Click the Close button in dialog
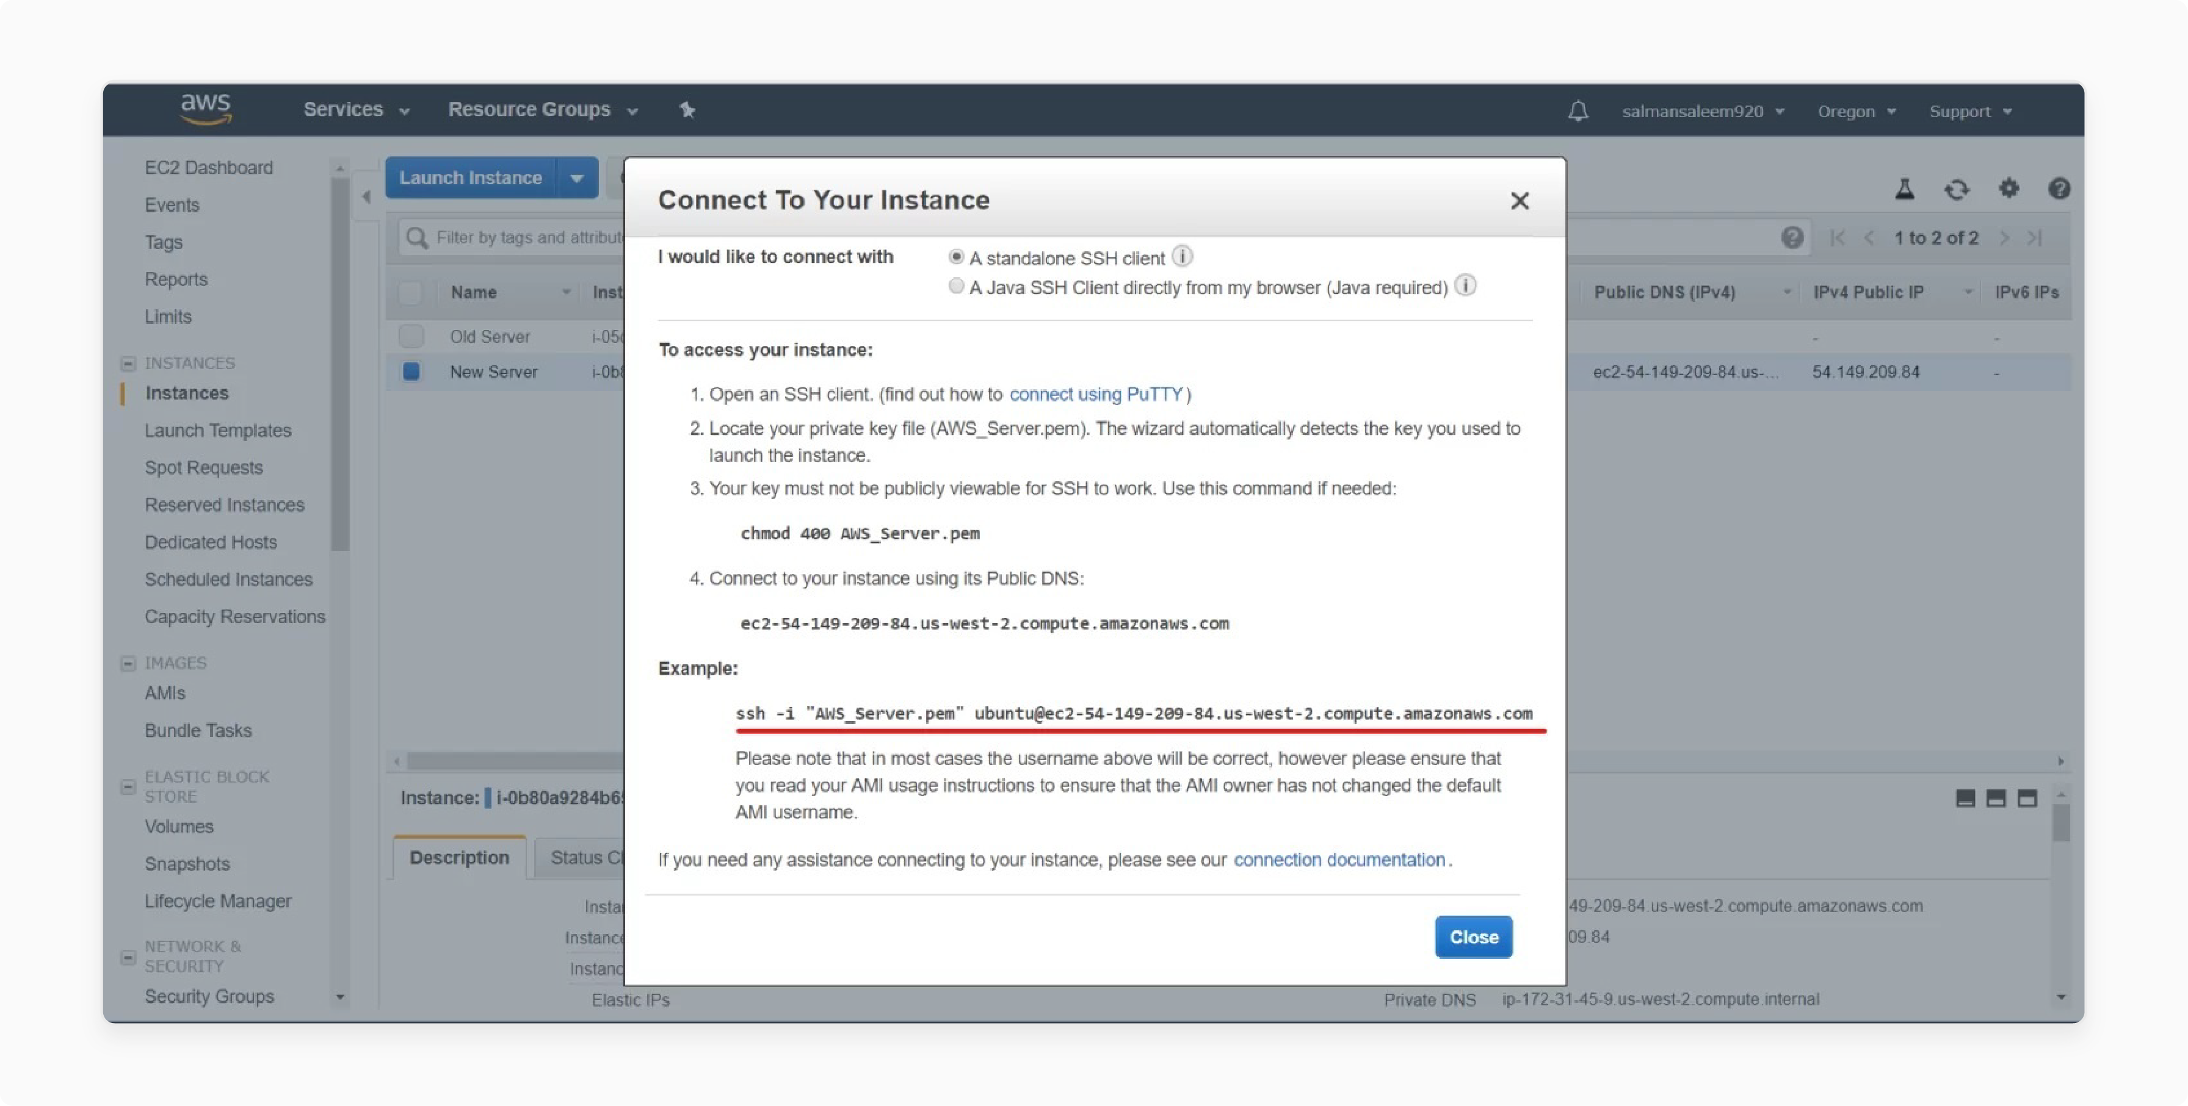 pos(1474,937)
